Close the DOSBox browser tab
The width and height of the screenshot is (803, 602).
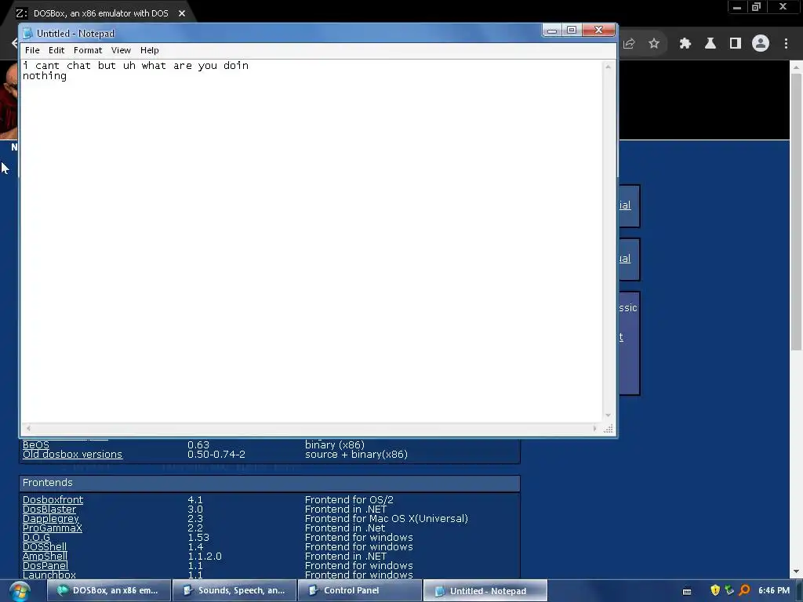(x=182, y=13)
